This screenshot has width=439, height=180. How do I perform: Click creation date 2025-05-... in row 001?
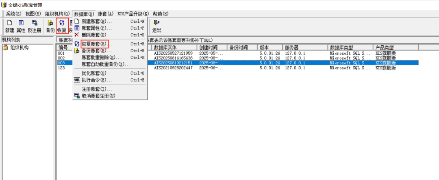point(211,53)
